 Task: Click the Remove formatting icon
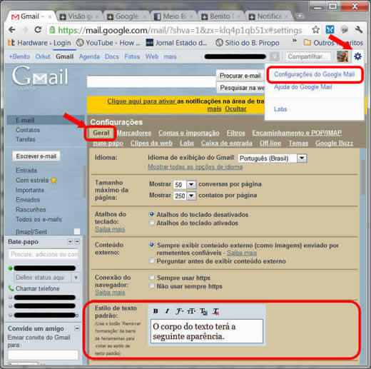215,311
